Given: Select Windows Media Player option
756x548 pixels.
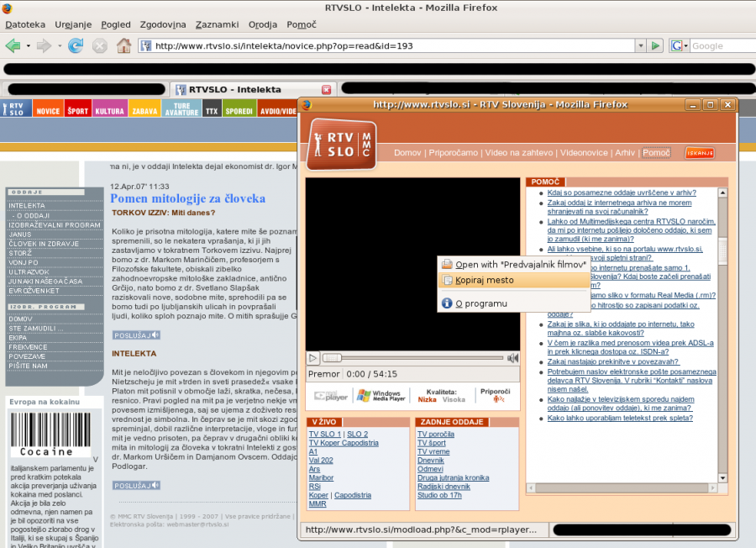Looking at the screenshot, I should tap(381, 396).
